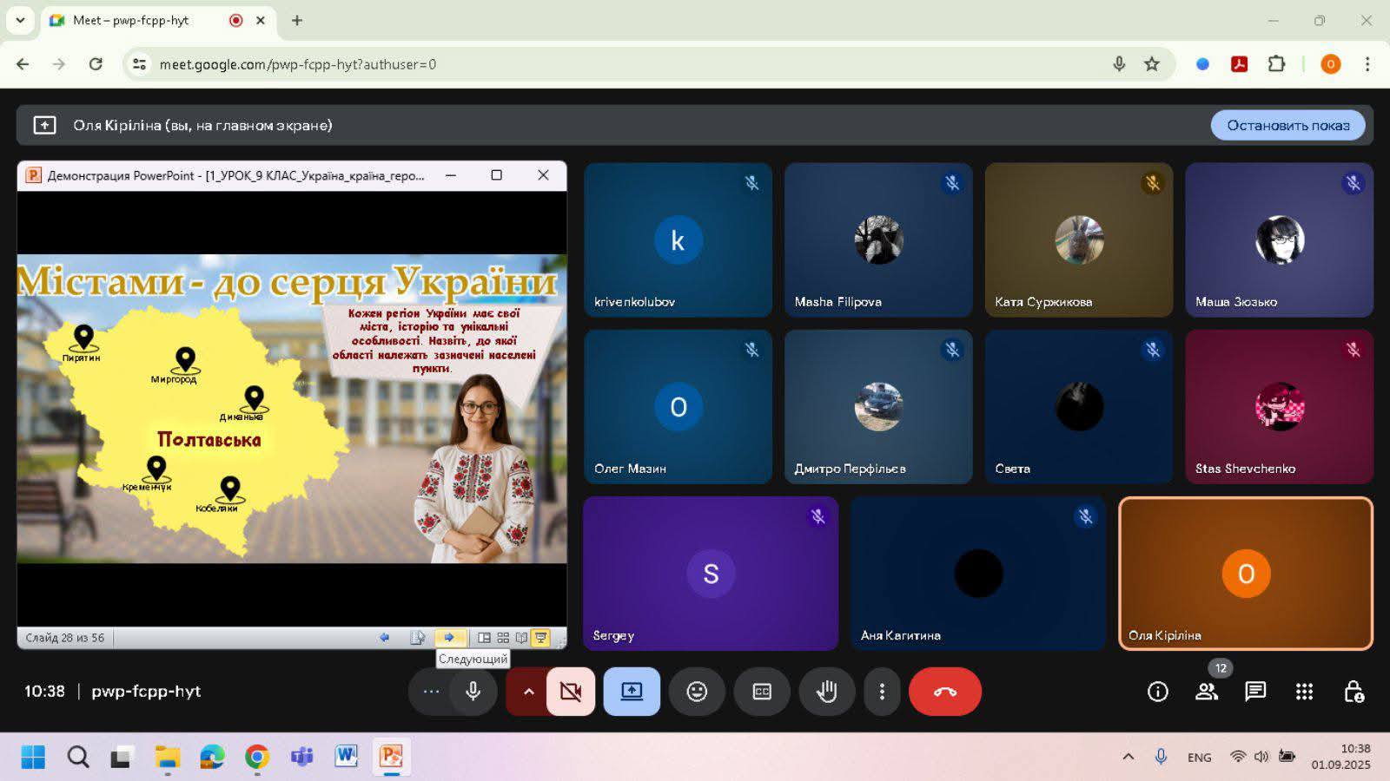Viewport: 1390px width, 781px height.
Task: Toggle closed captions
Action: pos(762,692)
